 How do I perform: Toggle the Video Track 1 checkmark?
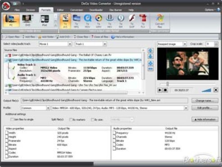[x=14, y=68]
